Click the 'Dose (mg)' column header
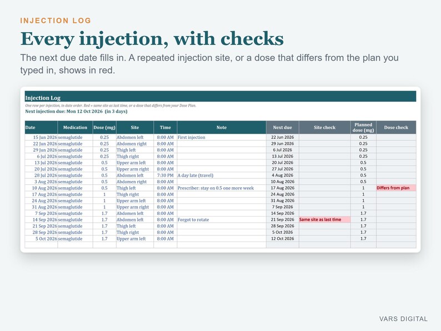Viewport: 441px width, 331px height. tap(104, 127)
